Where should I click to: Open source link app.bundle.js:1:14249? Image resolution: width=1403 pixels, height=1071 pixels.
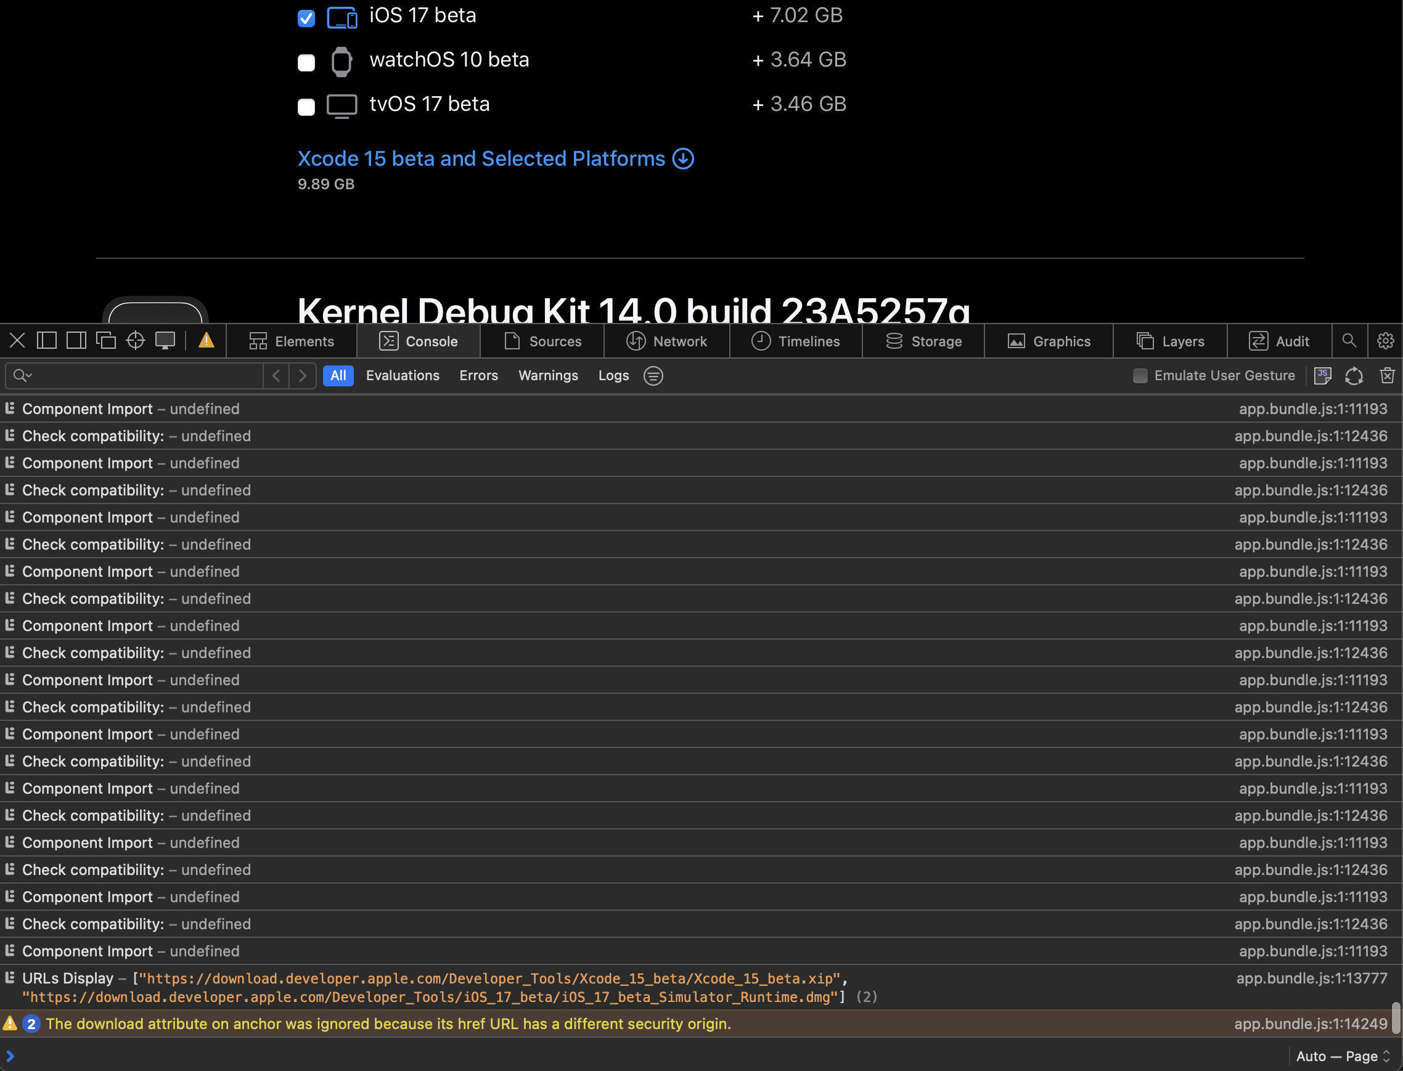point(1311,1024)
